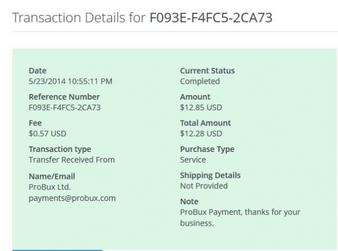Click the Total Amount label
This screenshot has height=251, width=338.
pyautogui.click(x=205, y=123)
